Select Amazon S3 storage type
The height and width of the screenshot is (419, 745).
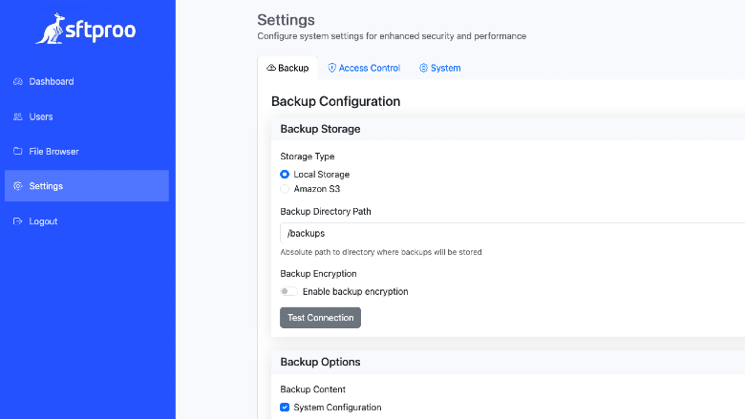(x=285, y=189)
